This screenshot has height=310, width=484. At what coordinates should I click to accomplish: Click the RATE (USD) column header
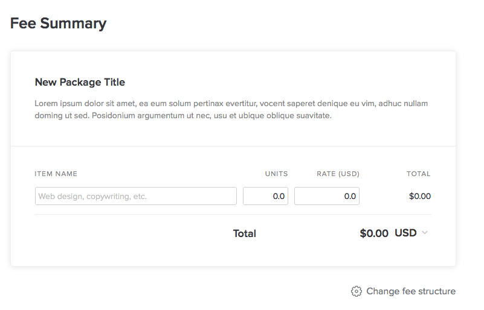[x=338, y=174]
